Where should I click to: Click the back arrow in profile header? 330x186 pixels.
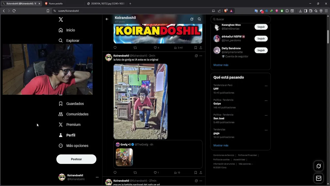pyautogui.click(x=107, y=19)
